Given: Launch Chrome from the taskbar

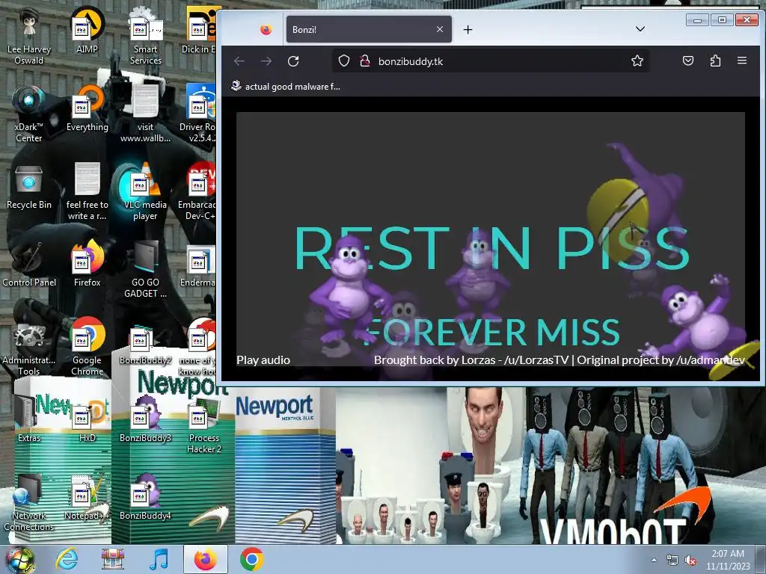Looking at the screenshot, I should (x=252, y=559).
